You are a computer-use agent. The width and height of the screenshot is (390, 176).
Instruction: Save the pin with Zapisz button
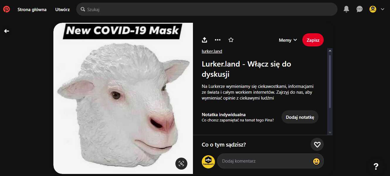313,40
